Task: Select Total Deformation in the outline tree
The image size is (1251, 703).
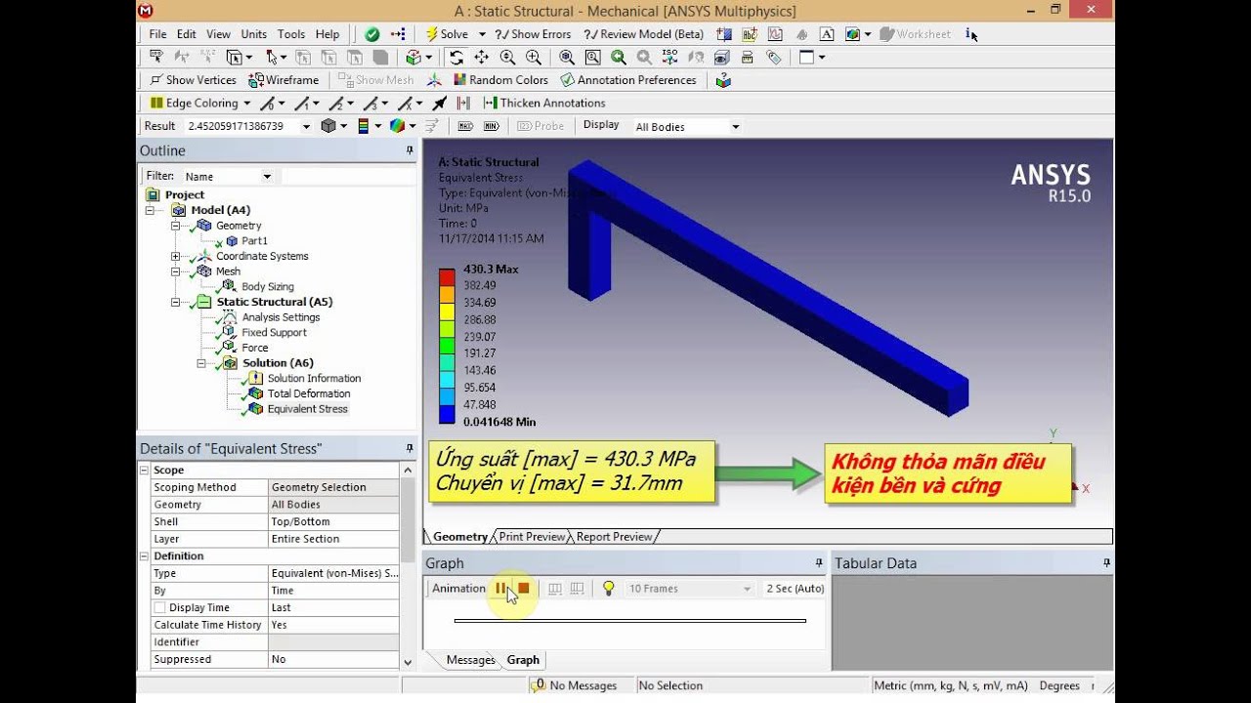Action: tap(309, 393)
